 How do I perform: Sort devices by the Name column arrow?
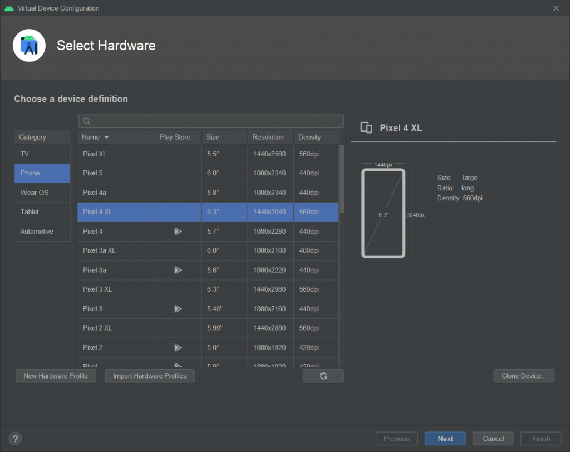tap(106, 137)
